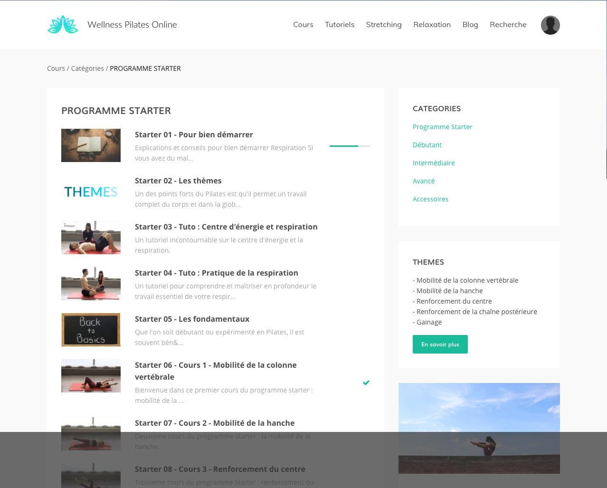
Task: Go to Stretching section
Action: click(x=384, y=24)
